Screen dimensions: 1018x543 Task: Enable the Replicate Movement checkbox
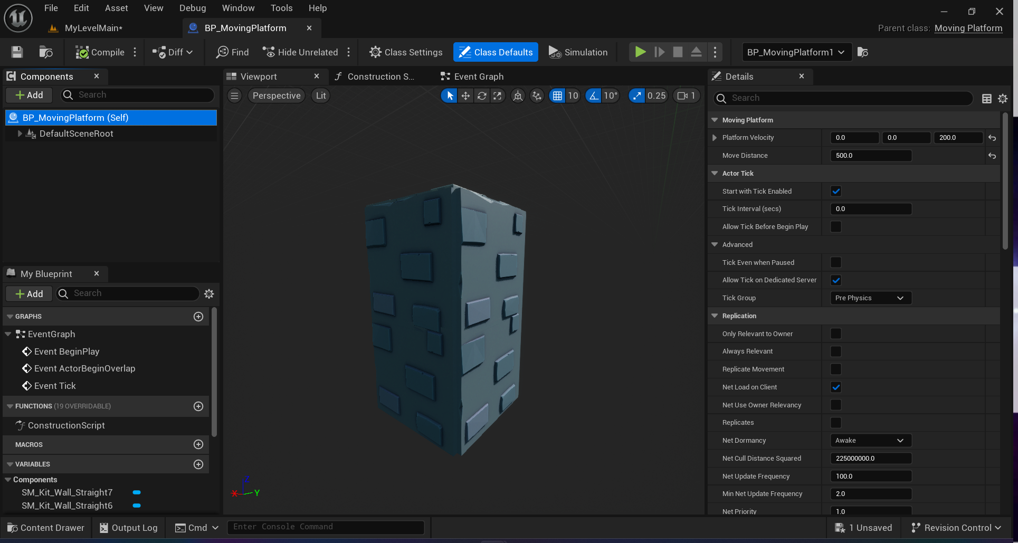(836, 369)
